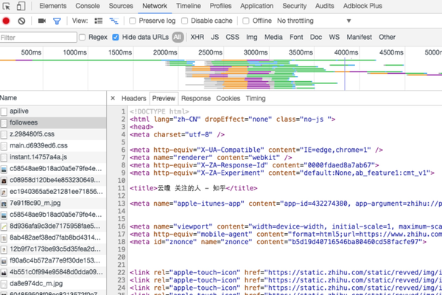This screenshot has height=295, width=442.
Task: Filter requests by XHR type
Action: (x=197, y=37)
